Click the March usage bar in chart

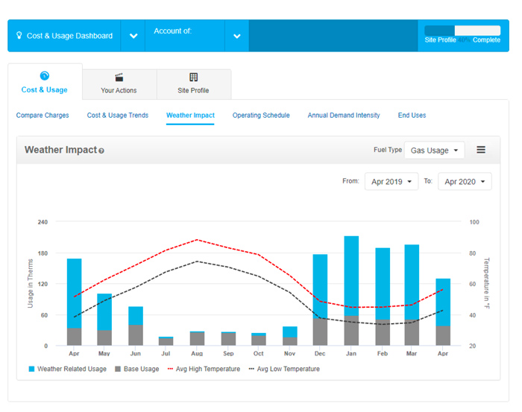(x=412, y=295)
